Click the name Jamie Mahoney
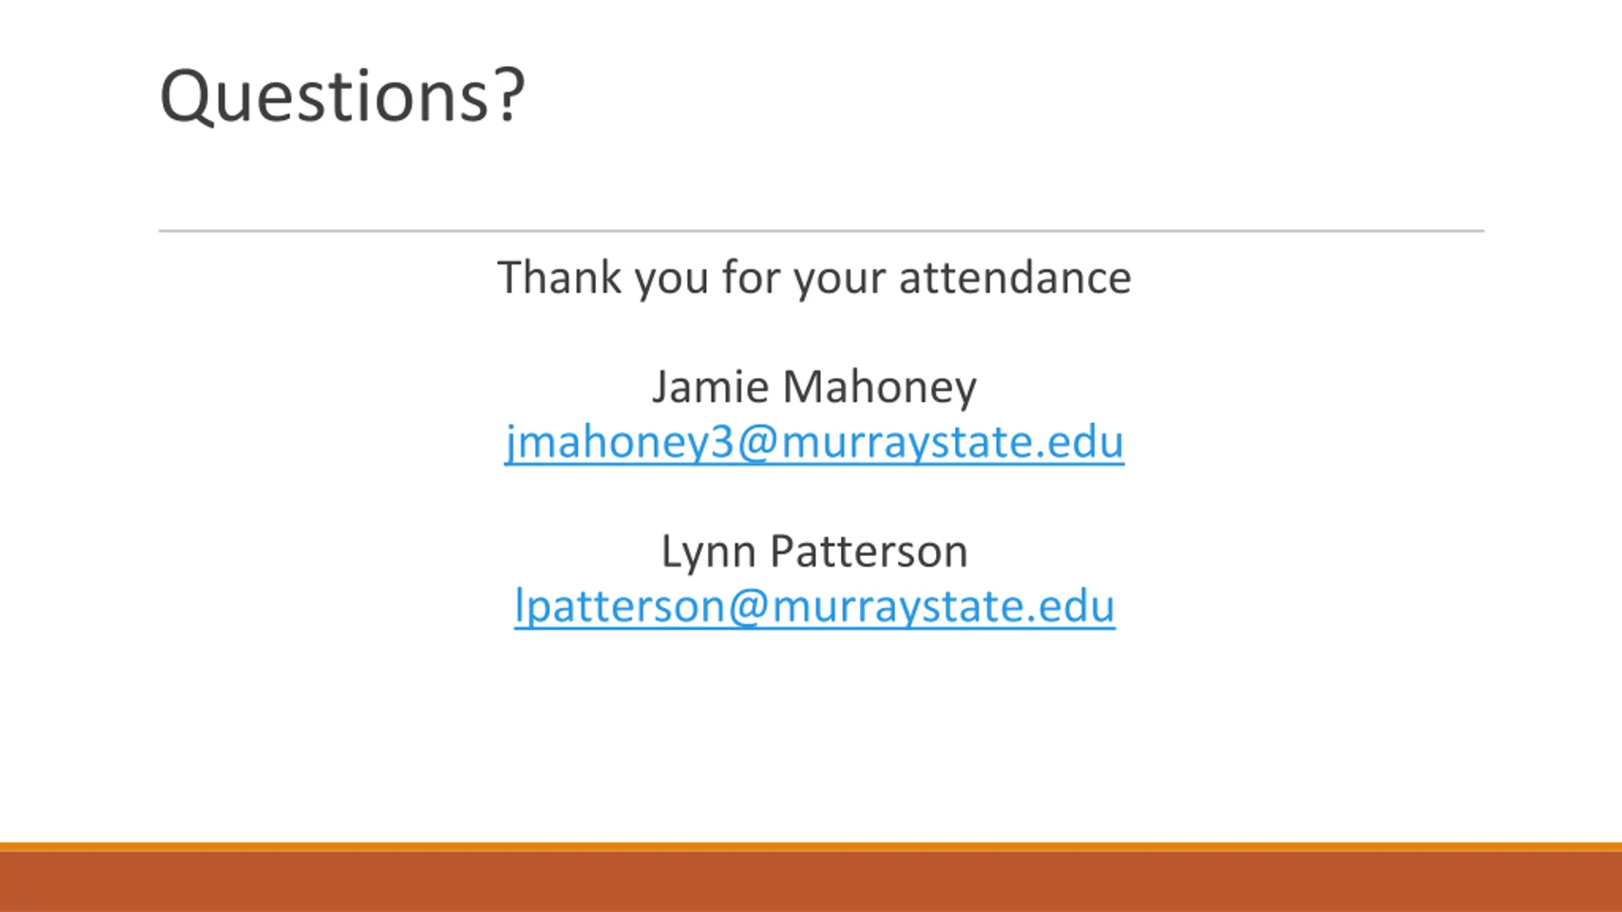 tap(814, 386)
